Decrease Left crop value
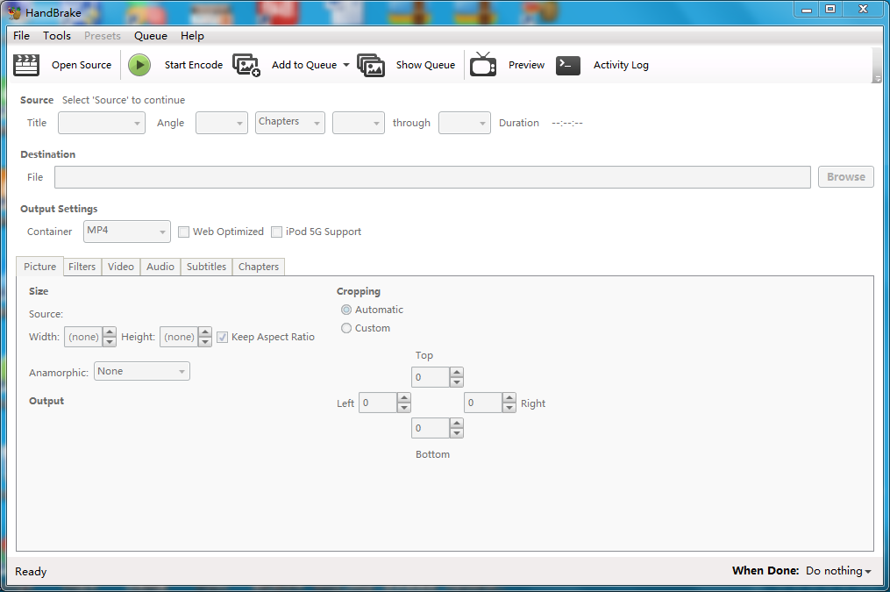Image resolution: width=890 pixels, height=592 pixels. pos(403,408)
